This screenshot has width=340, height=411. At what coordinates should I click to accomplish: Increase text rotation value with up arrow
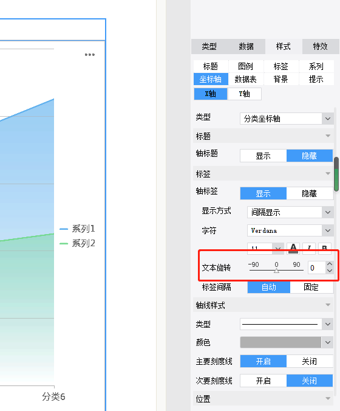tap(330, 264)
